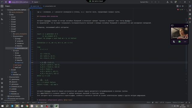Click UTF-8 encoding in status bar

tap(162, 102)
